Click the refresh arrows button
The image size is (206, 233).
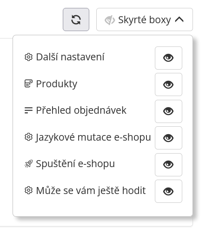[x=76, y=19]
